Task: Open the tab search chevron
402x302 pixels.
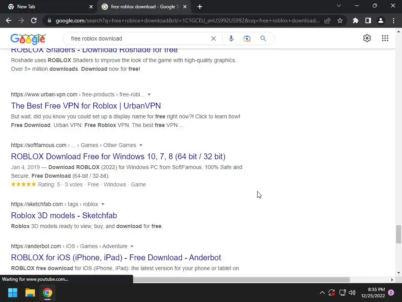Action: click(x=339, y=6)
